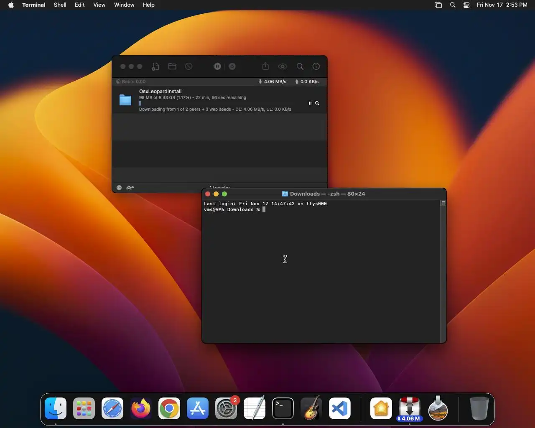Close the Terminal window
The width and height of the screenshot is (535, 428).
pos(208,194)
